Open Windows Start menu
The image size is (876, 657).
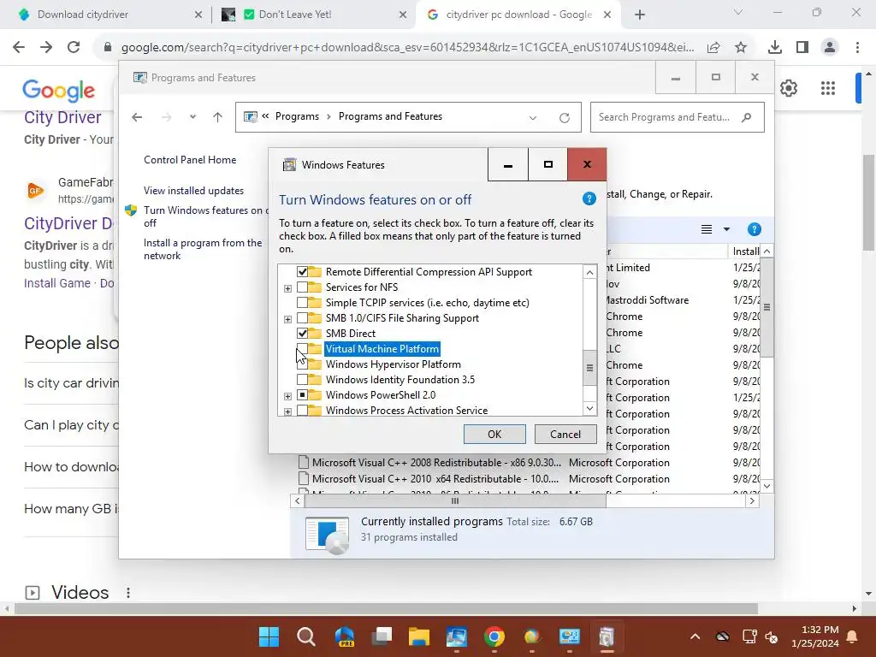[x=269, y=636]
